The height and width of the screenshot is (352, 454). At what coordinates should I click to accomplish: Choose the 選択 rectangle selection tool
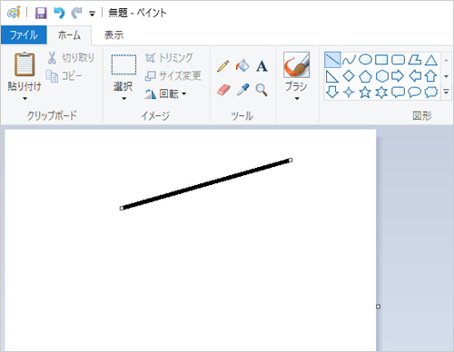tap(123, 64)
